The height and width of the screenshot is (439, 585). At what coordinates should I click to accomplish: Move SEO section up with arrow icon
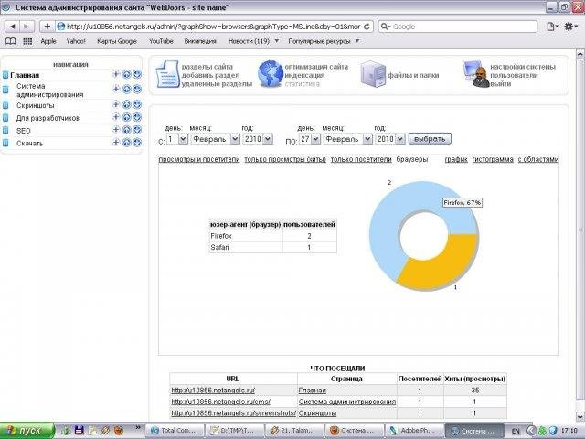(x=126, y=130)
